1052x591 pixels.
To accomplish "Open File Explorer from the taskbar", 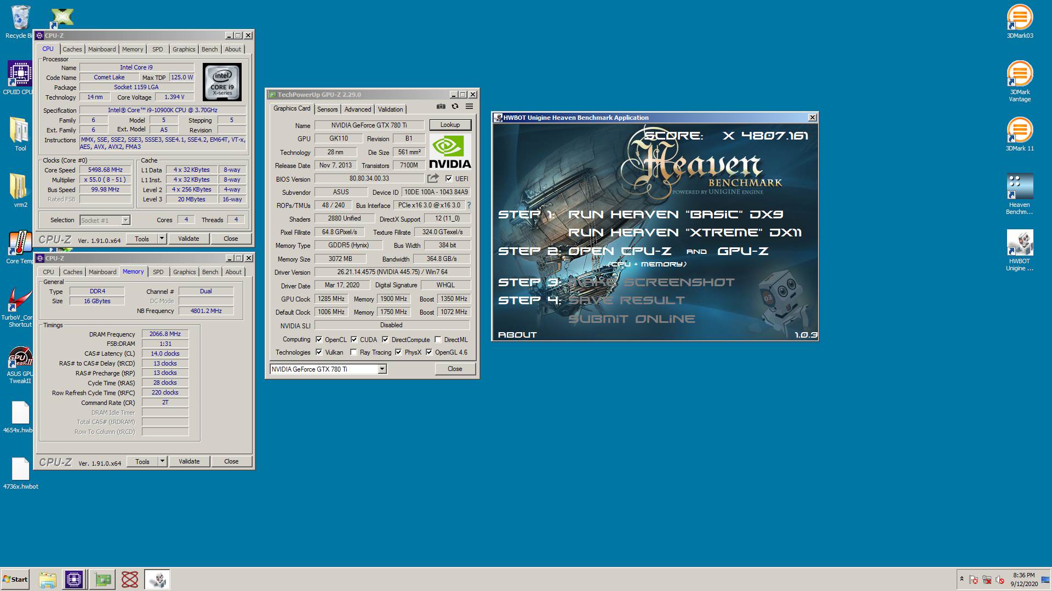I will tap(48, 579).
